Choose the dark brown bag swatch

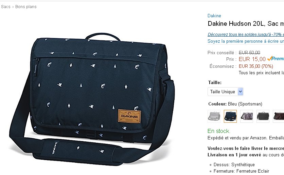[x=278, y=116]
